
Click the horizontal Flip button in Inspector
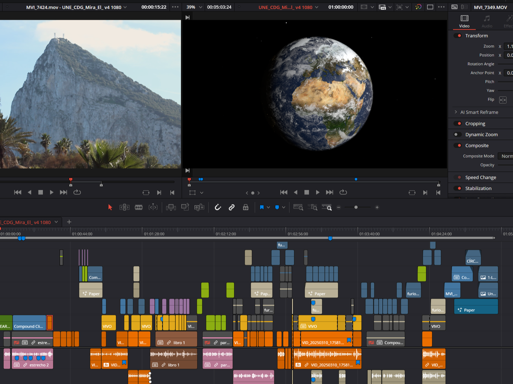pyautogui.click(x=503, y=100)
